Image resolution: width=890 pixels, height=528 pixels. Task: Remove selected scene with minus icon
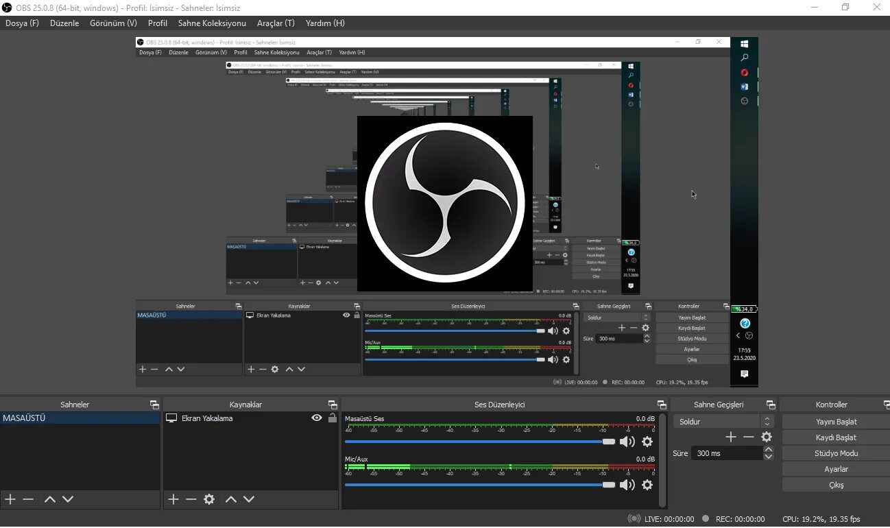28,499
